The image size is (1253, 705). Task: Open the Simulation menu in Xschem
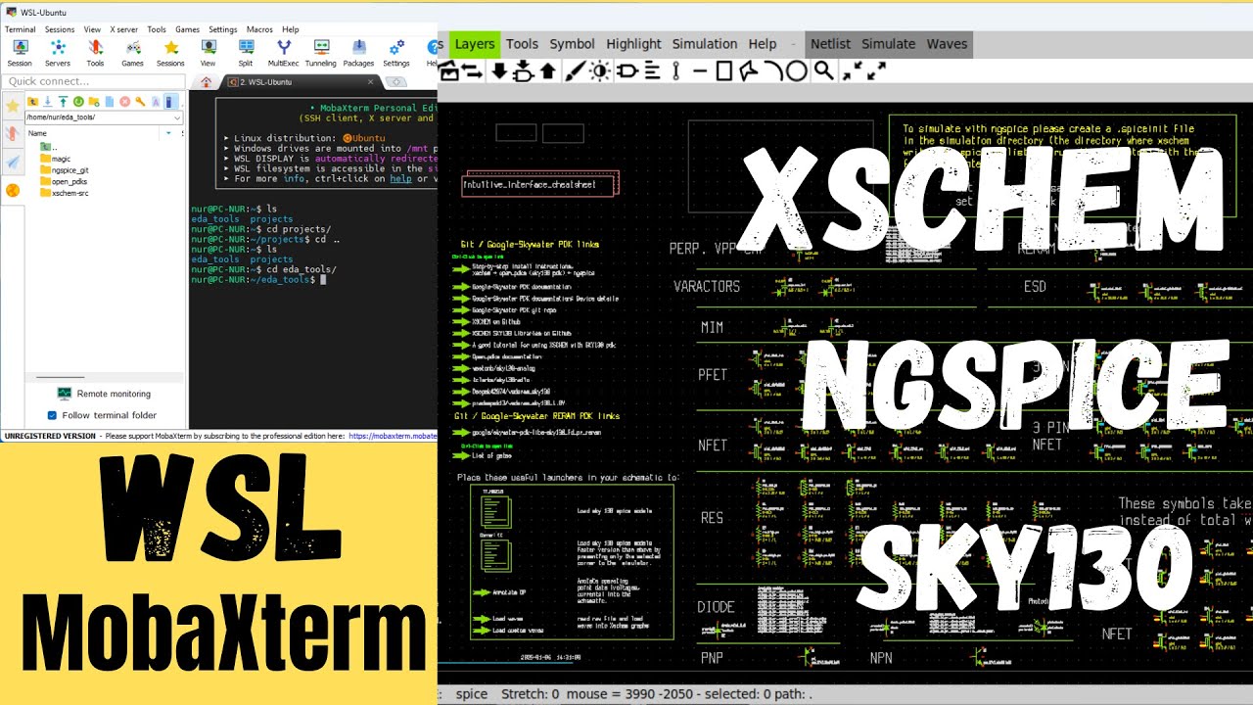pos(705,43)
